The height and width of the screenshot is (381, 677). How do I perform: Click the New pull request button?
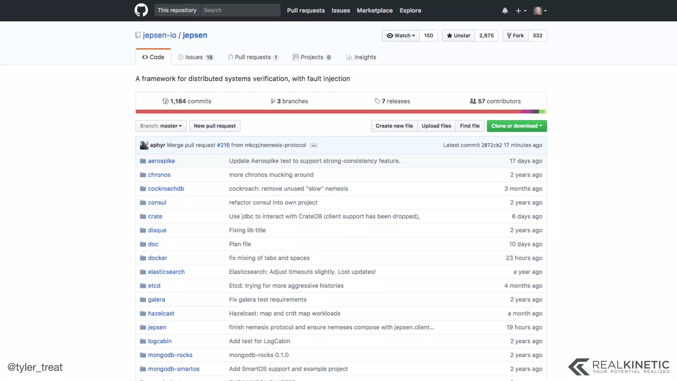click(215, 126)
